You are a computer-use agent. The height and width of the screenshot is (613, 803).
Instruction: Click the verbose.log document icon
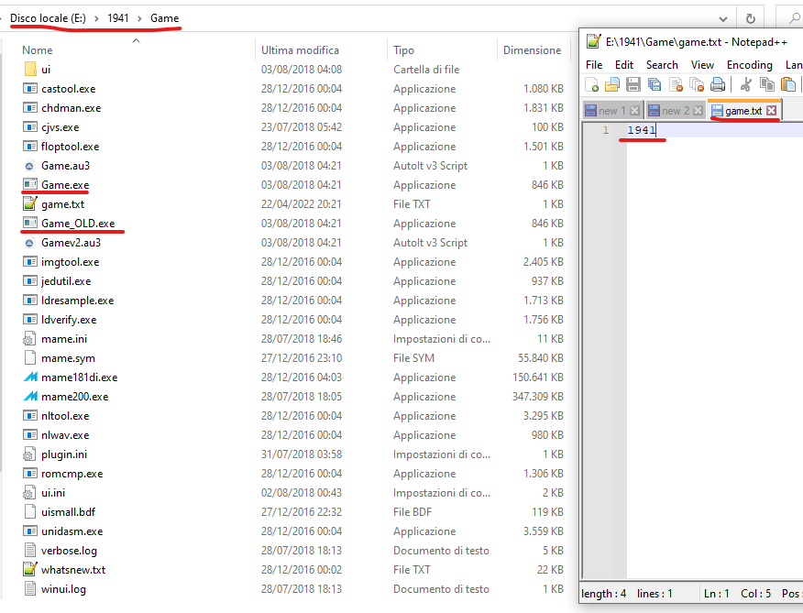tap(30, 551)
